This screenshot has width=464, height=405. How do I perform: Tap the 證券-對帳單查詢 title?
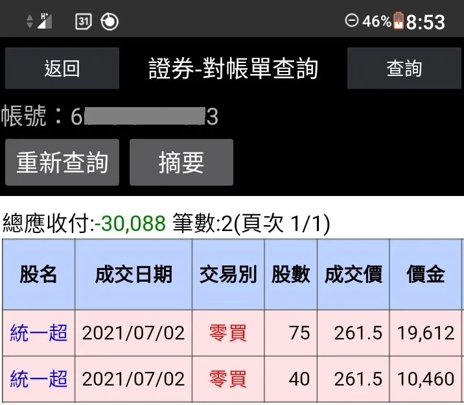point(233,68)
